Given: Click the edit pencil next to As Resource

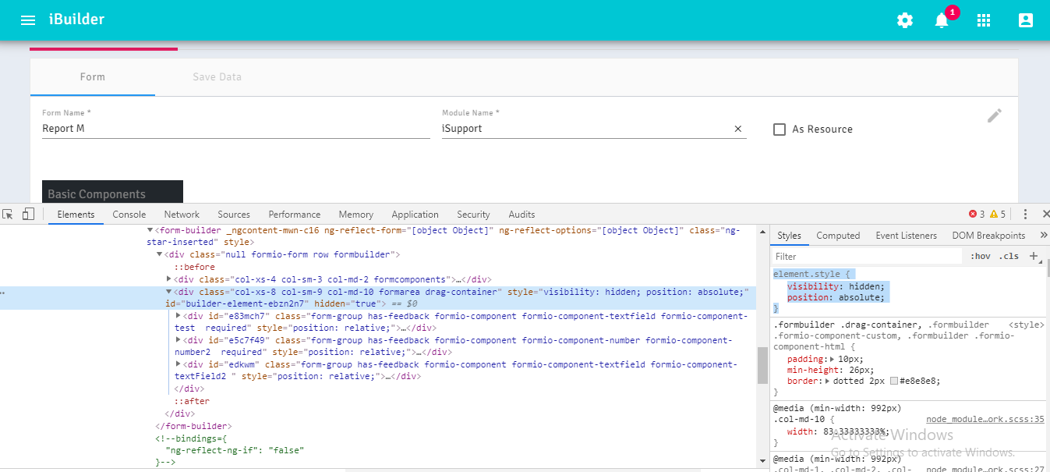Looking at the screenshot, I should click(x=995, y=115).
